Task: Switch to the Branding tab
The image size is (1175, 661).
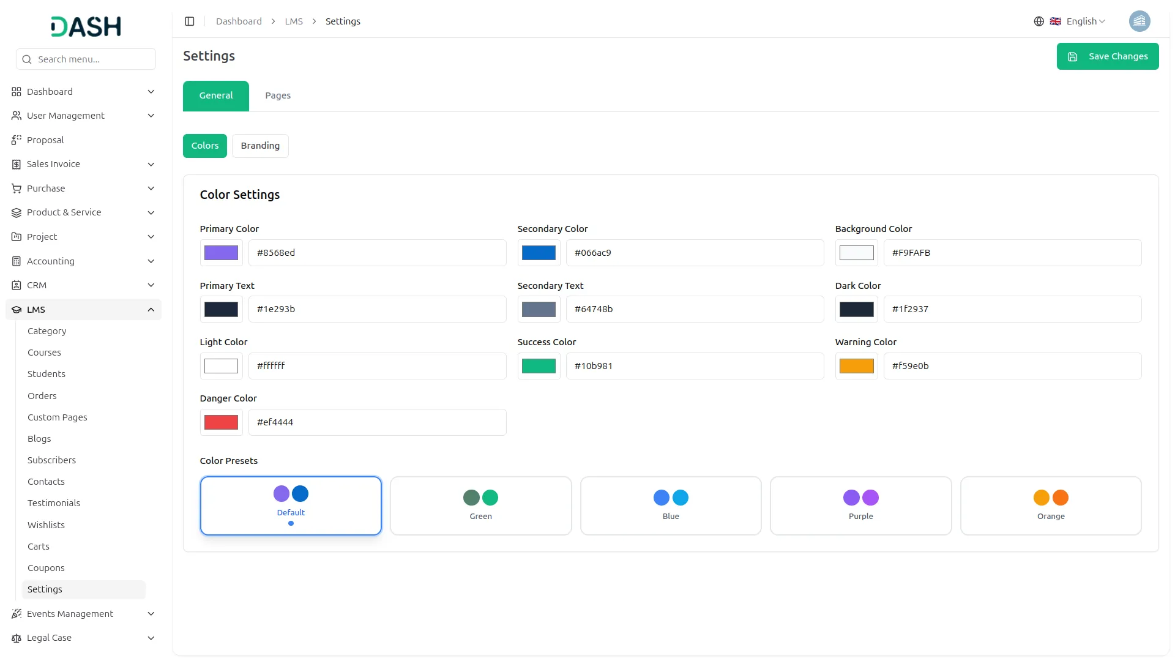Action: (260, 146)
